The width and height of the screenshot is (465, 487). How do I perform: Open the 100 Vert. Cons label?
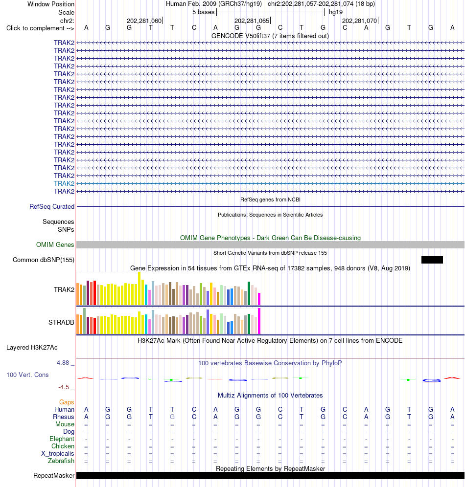28,375
